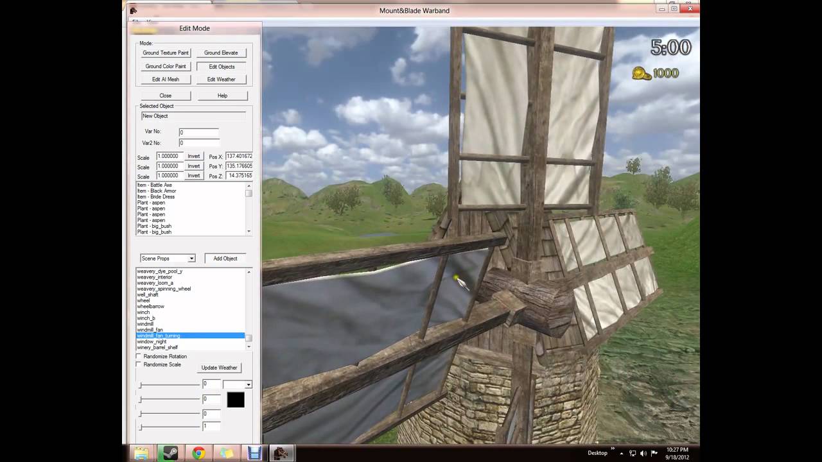Invert the scale in the Pos X row

194,156
